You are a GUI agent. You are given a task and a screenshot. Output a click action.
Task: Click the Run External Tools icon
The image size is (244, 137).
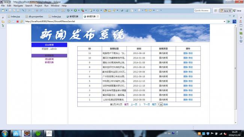click(x=83, y=11)
